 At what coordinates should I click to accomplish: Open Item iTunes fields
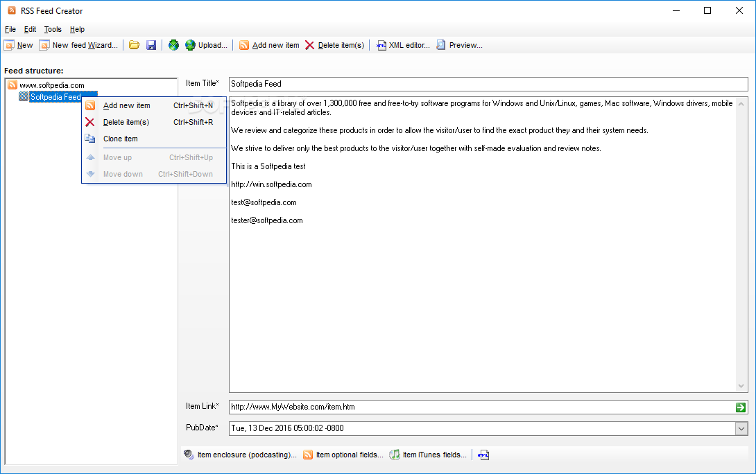tap(428, 455)
